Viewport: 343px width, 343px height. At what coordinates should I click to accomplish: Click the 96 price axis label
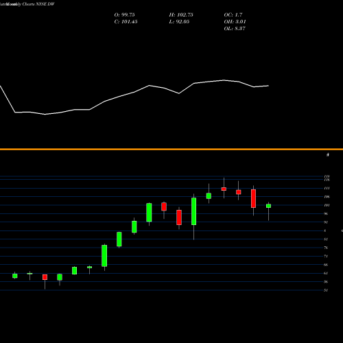click(x=326, y=213)
